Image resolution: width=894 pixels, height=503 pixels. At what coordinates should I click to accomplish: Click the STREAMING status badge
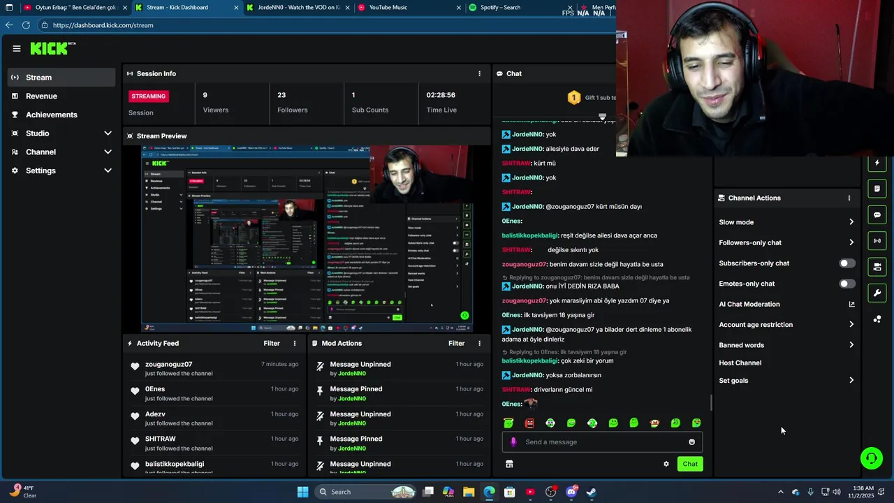[149, 96]
